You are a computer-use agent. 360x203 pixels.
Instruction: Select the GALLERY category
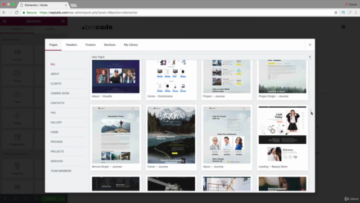tap(56, 122)
